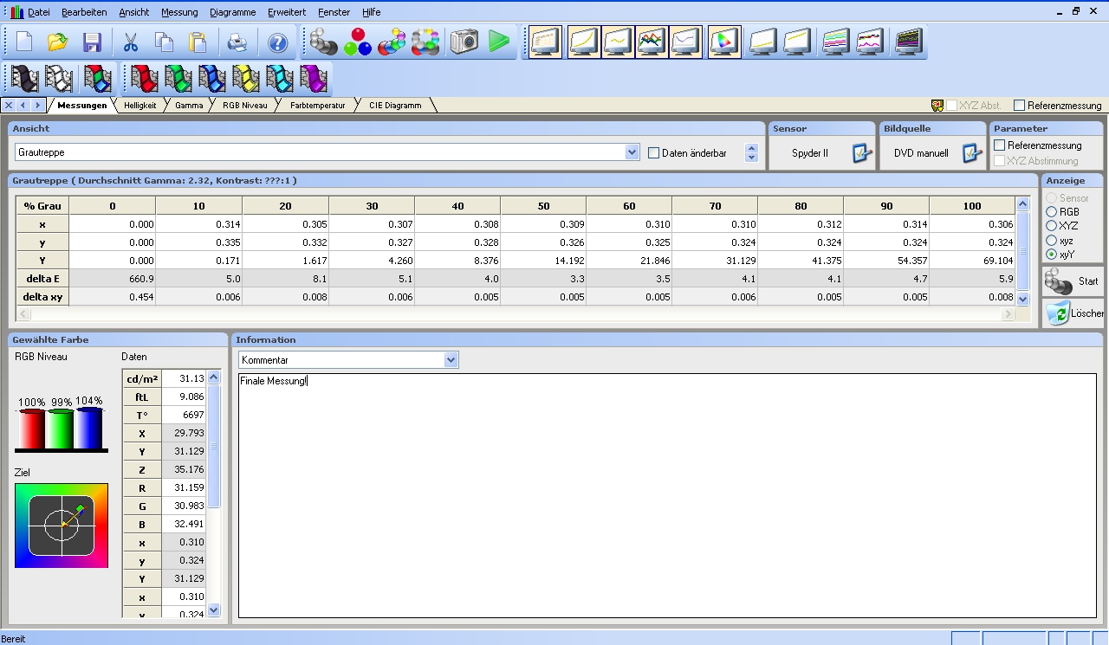Open the Diagramme menu
1109x645 pixels.
tap(232, 12)
